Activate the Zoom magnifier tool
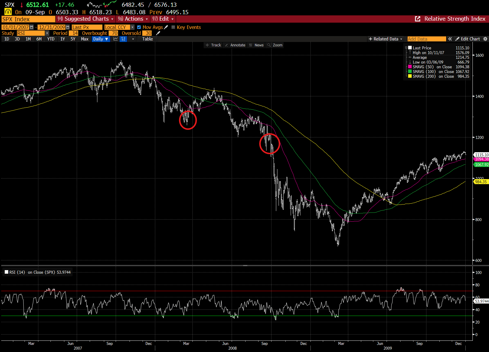489x352 pixels. tap(275, 45)
